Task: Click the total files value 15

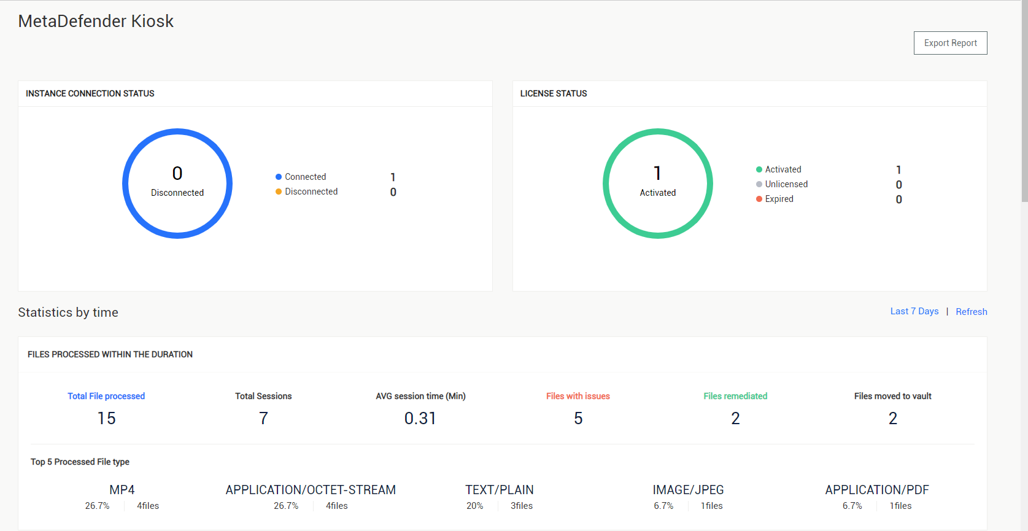Action: 106,418
